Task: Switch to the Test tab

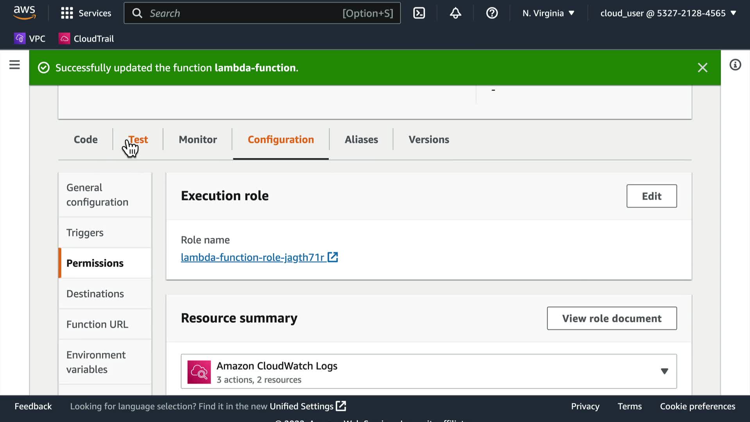Action: [138, 139]
